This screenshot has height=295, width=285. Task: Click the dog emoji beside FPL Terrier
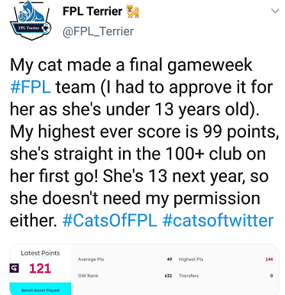pyautogui.click(x=133, y=11)
